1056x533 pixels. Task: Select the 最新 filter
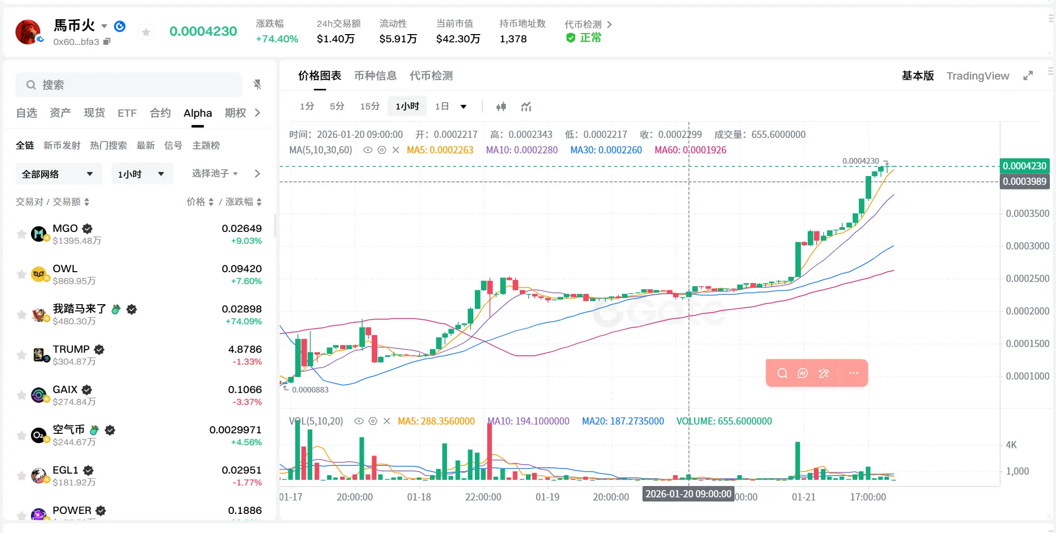tap(146, 146)
